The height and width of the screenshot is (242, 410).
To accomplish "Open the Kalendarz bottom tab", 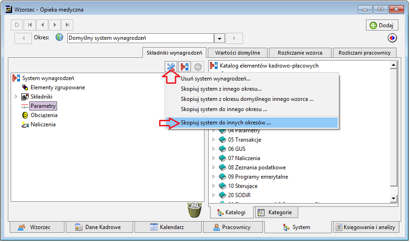I will pyautogui.click(x=168, y=227).
